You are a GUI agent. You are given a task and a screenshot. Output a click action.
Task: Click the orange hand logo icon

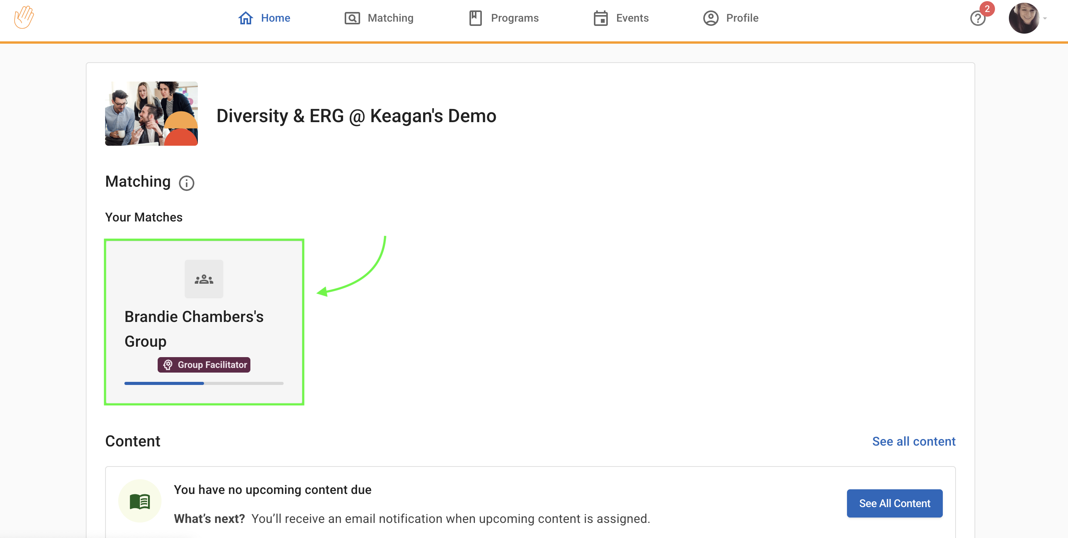[24, 17]
